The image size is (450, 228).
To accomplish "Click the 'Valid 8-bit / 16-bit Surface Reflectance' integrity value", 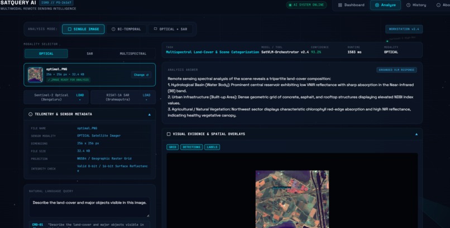I will click(x=112, y=168).
